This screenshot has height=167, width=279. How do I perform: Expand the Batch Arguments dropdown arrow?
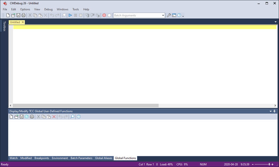(x=163, y=15)
